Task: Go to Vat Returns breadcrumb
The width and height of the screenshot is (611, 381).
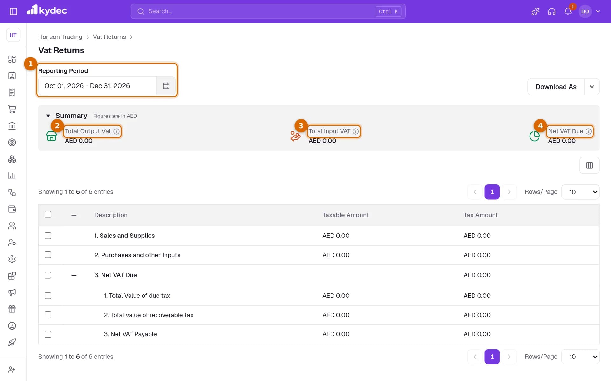Action: click(x=109, y=37)
